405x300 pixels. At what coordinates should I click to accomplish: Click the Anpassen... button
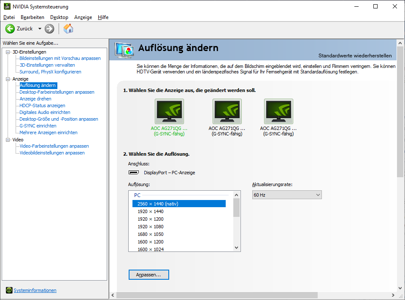click(149, 275)
